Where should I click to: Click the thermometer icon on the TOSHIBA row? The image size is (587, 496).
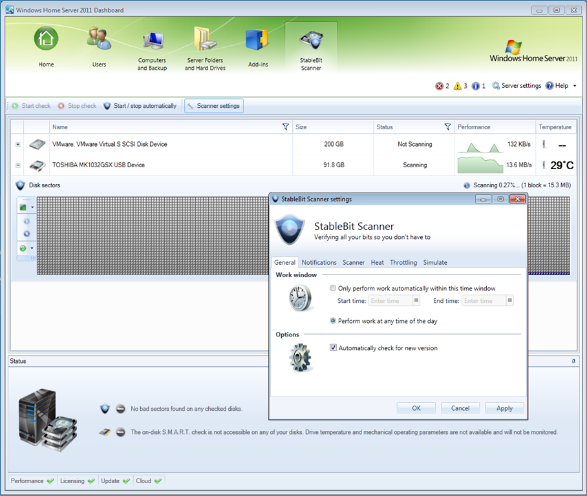tap(544, 165)
